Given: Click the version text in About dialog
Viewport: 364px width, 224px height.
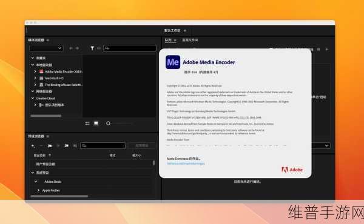Looking at the screenshot, I should coord(201,72).
